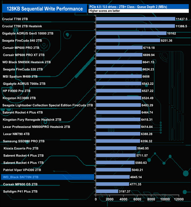Image resolution: width=191 pixels, height=207 pixels.
Task: Select the label 'MSI Spatium M480 2TB'
Action: pos(20,76)
